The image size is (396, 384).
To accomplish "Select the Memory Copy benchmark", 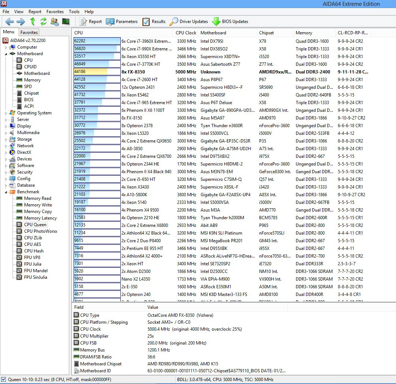I will click(x=38, y=212).
